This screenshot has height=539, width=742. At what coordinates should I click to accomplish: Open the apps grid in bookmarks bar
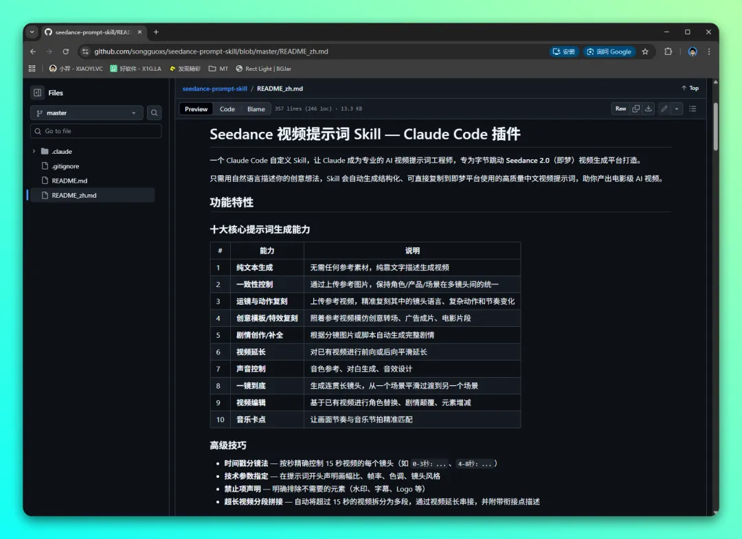[x=32, y=69]
